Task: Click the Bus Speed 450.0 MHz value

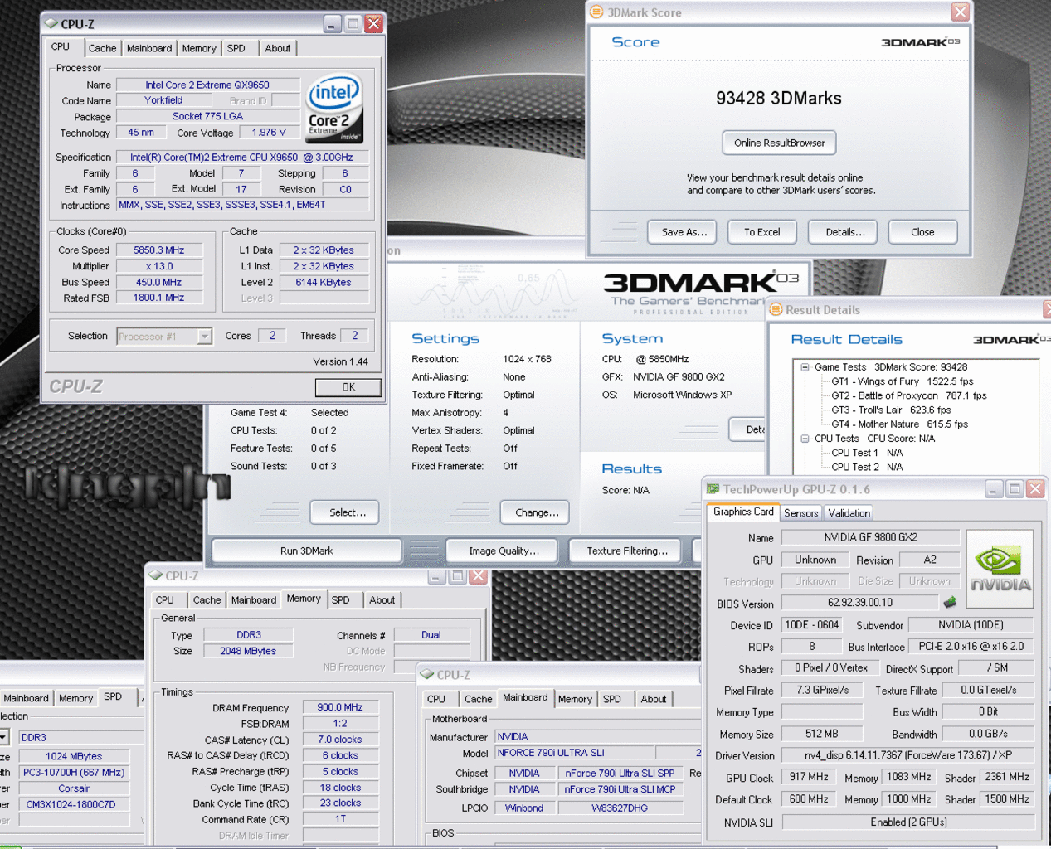Action: tap(159, 282)
